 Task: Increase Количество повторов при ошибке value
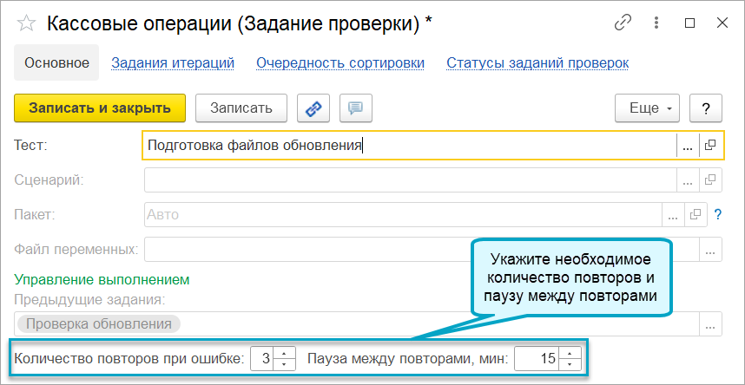point(284,353)
